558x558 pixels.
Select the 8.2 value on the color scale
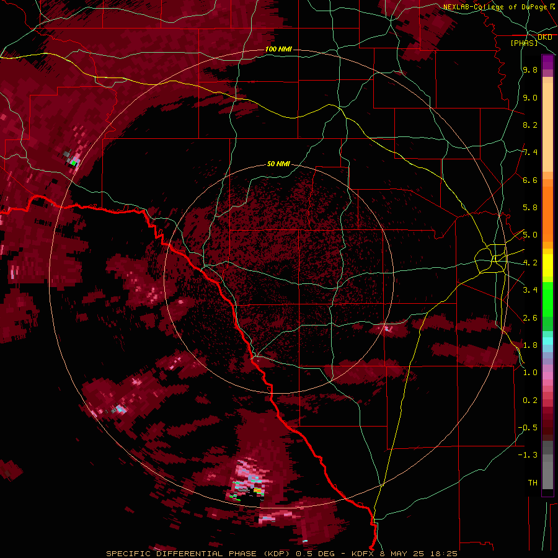[x=530, y=125]
